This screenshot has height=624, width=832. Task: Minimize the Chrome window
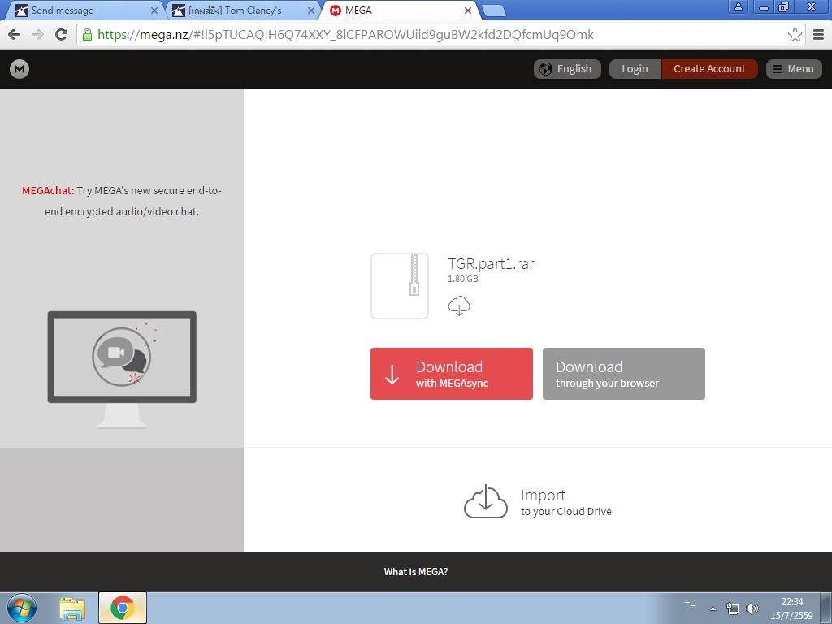pos(764,6)
